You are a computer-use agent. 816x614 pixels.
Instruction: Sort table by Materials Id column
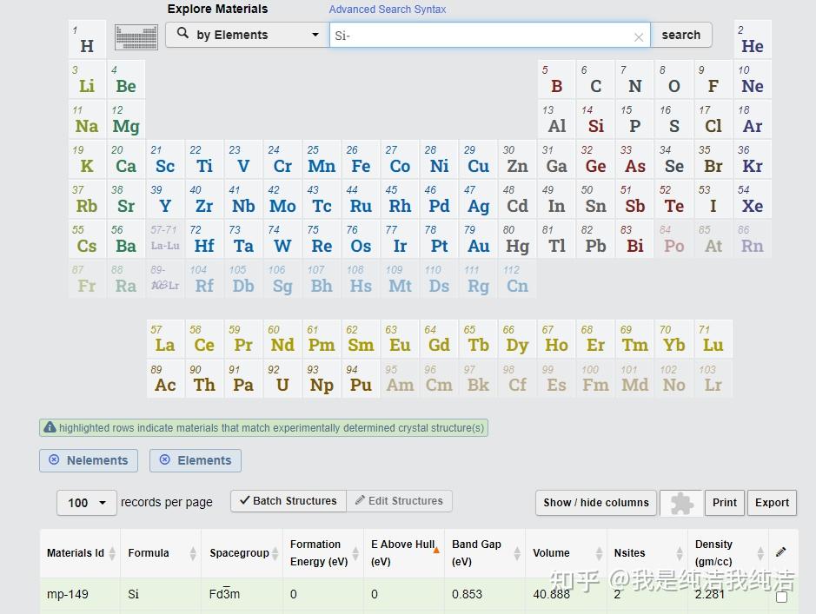click(78, 552)
